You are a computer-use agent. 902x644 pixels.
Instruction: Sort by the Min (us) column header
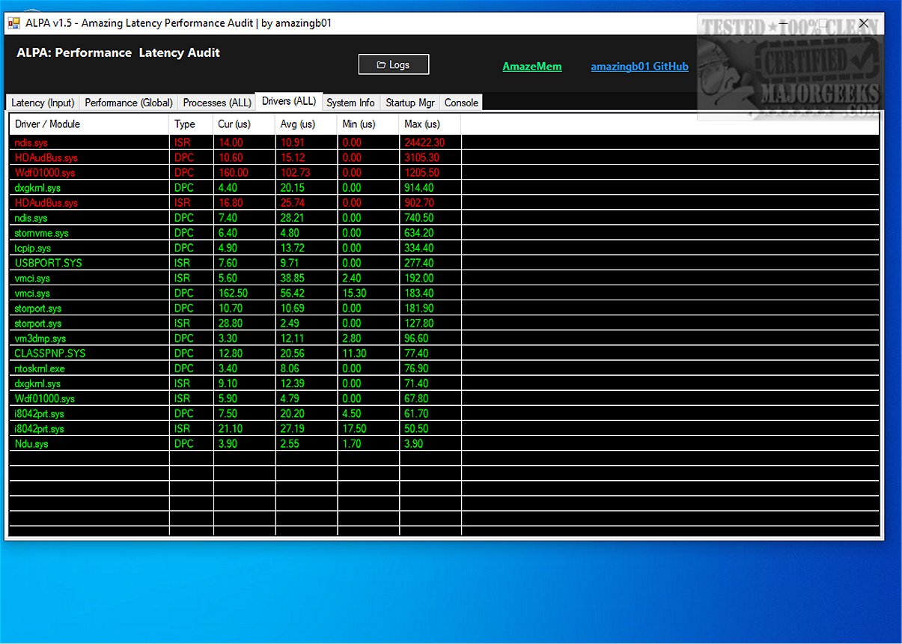coord(368,124)
